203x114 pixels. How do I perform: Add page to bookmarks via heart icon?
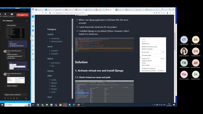pyautogui.click(x=164, y=13)
